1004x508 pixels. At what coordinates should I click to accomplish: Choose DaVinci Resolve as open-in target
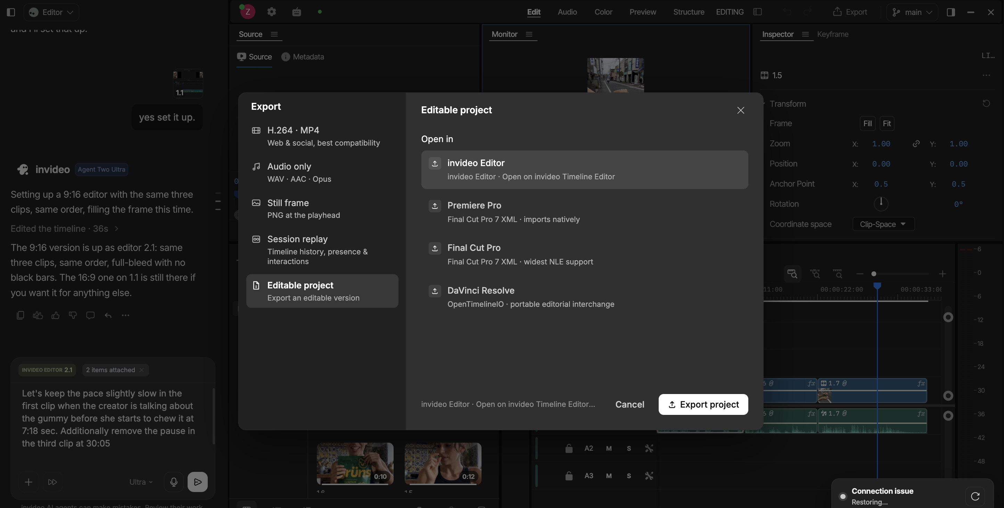pyautogui.click(x=584, y=297)
